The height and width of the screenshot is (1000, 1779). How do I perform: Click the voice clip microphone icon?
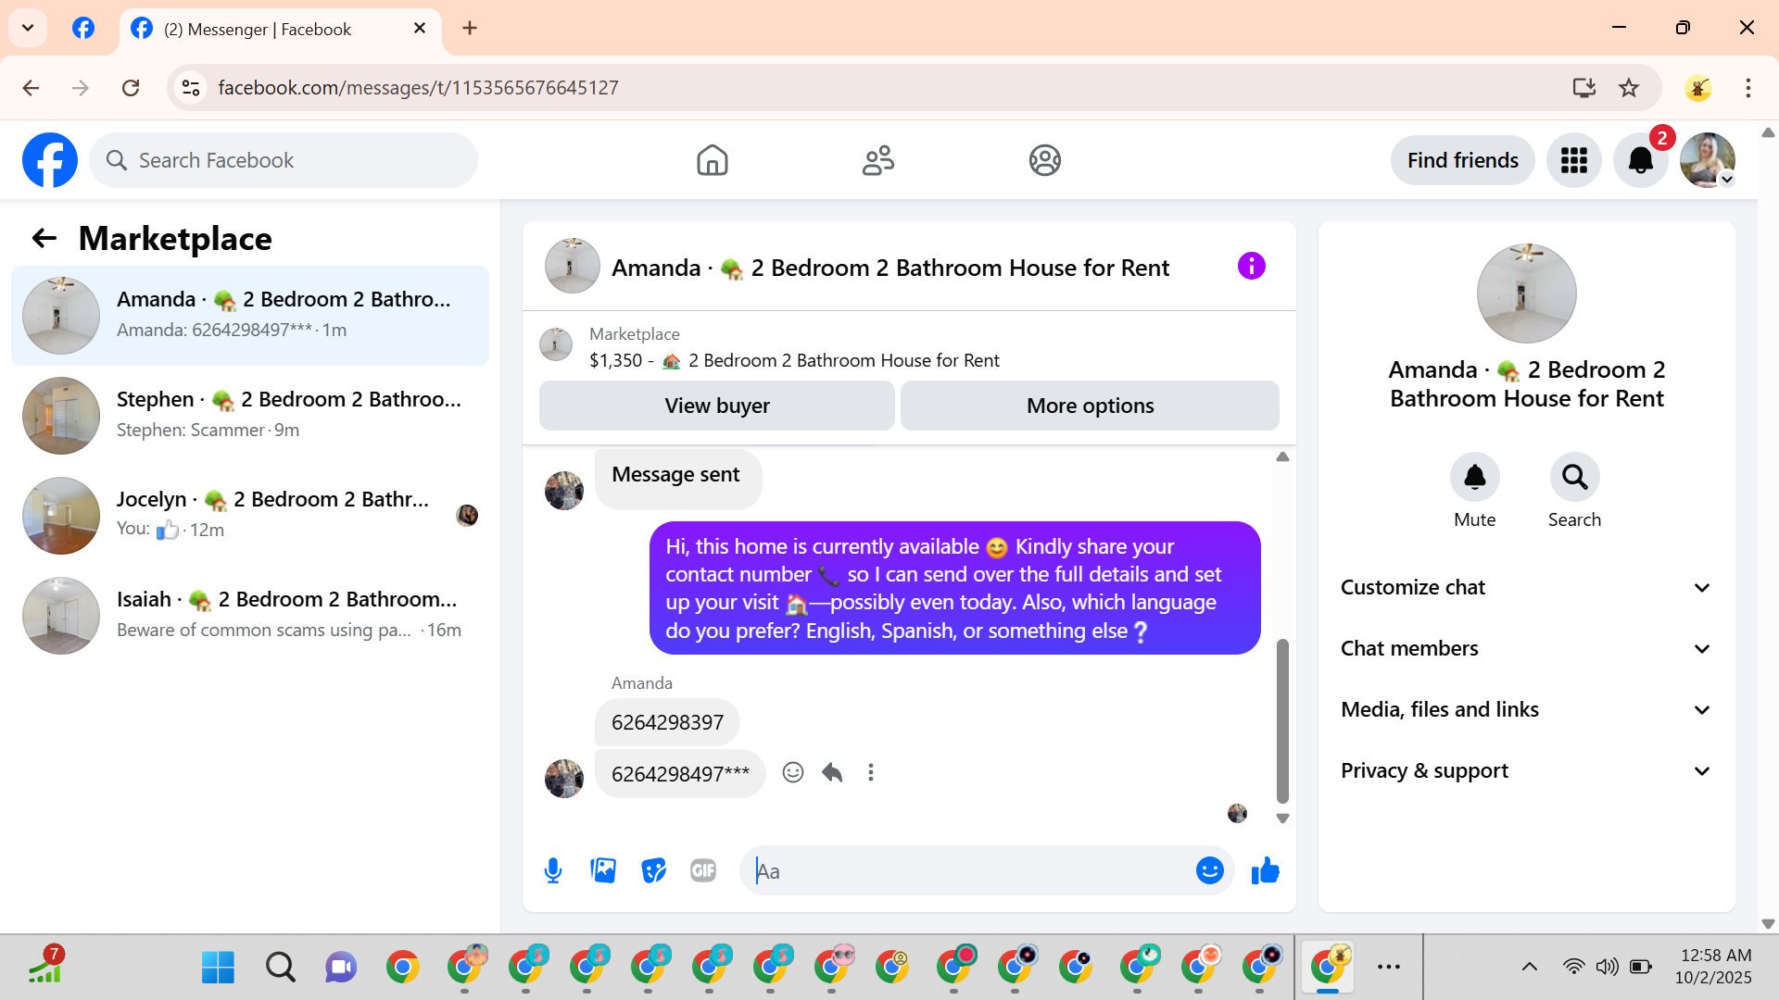[553, 870]
